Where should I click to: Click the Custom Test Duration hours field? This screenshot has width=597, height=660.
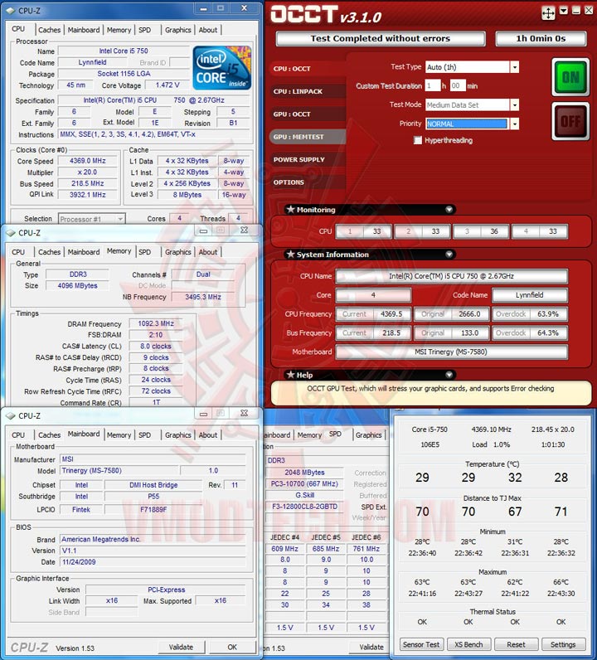coord(432,86)
